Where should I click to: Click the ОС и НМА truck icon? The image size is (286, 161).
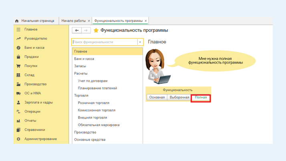[18, 93]
